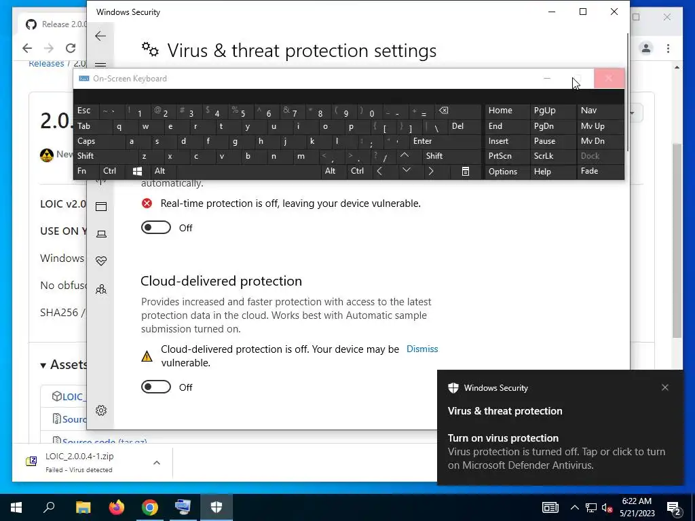The width and height of the screenshot is (695, 521).
Task: Click the Insert key on On-Screen Keyboard
Action: 507,141
